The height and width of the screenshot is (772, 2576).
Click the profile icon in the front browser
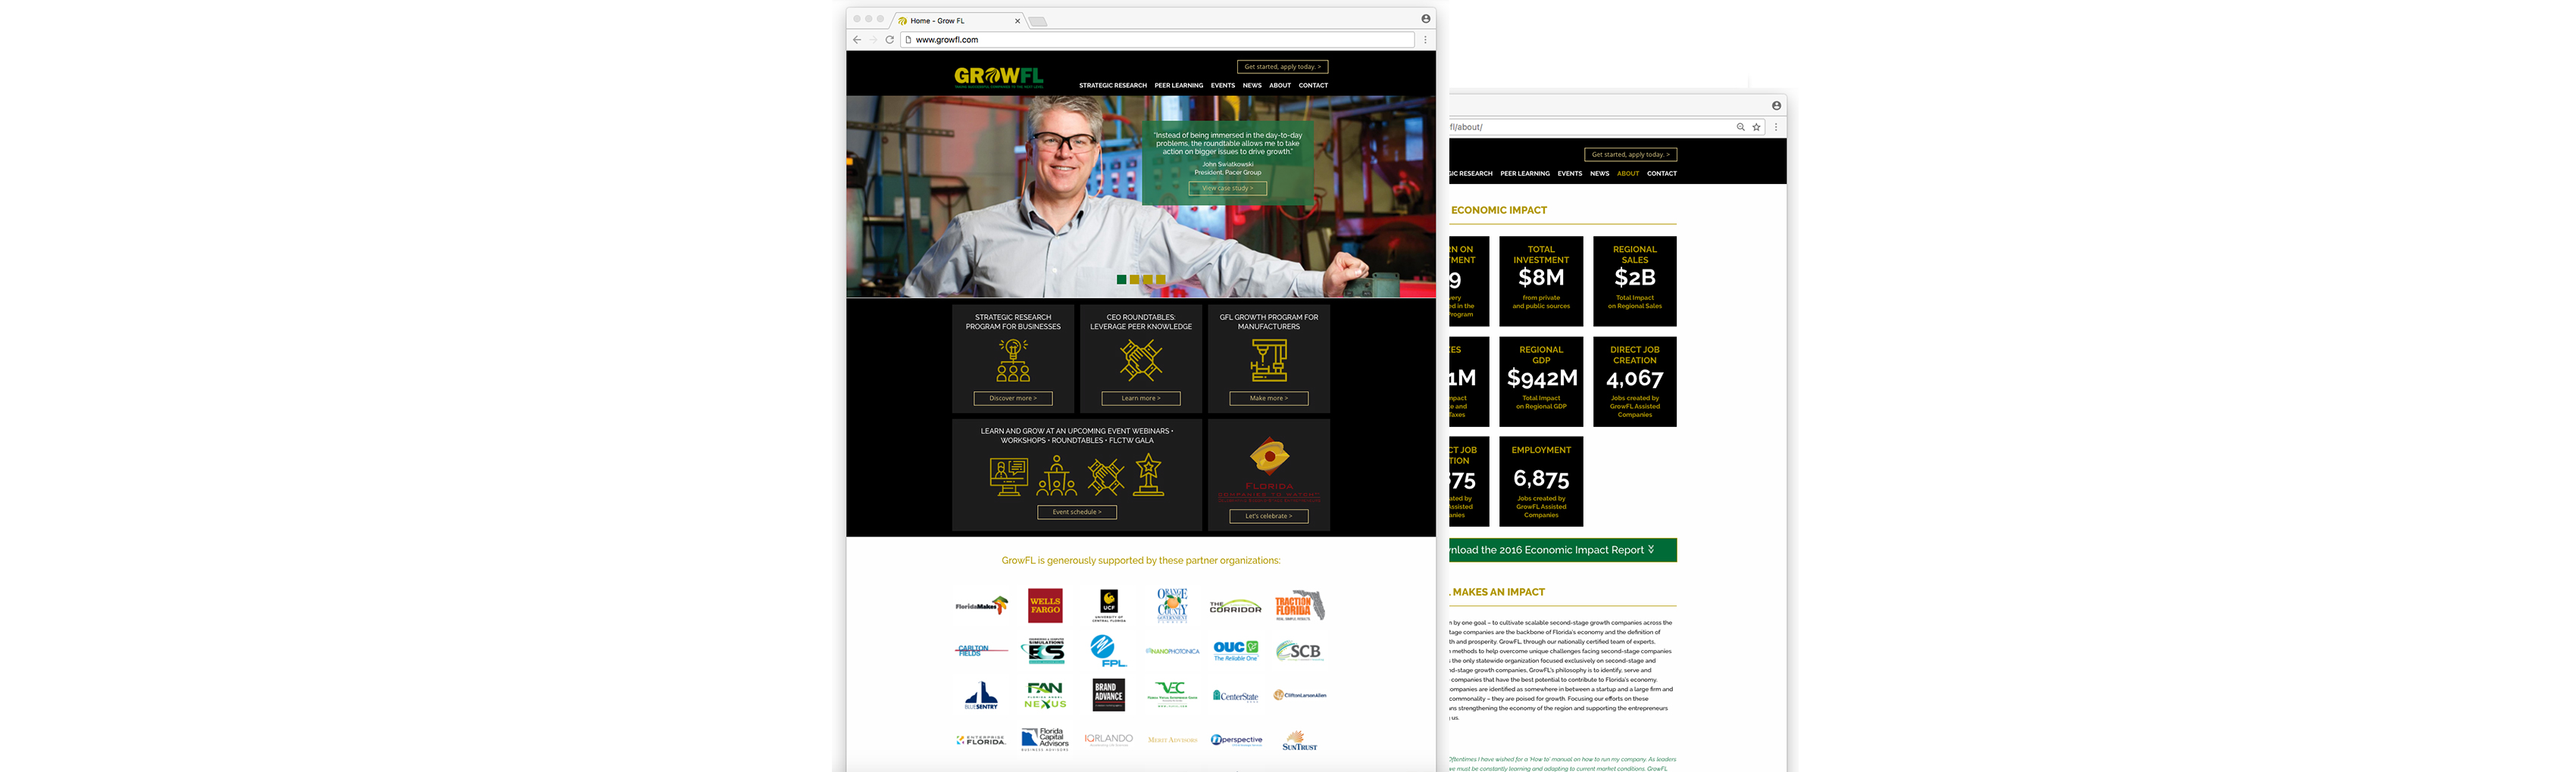point(1425,19)
